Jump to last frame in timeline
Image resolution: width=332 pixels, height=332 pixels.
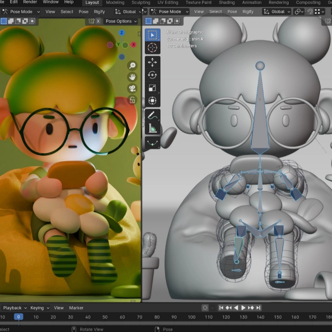[258, 308]
